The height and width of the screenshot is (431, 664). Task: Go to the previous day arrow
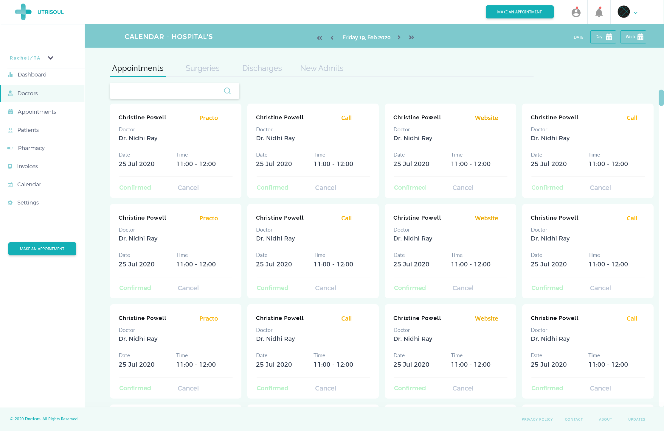[x=332, y=38]
